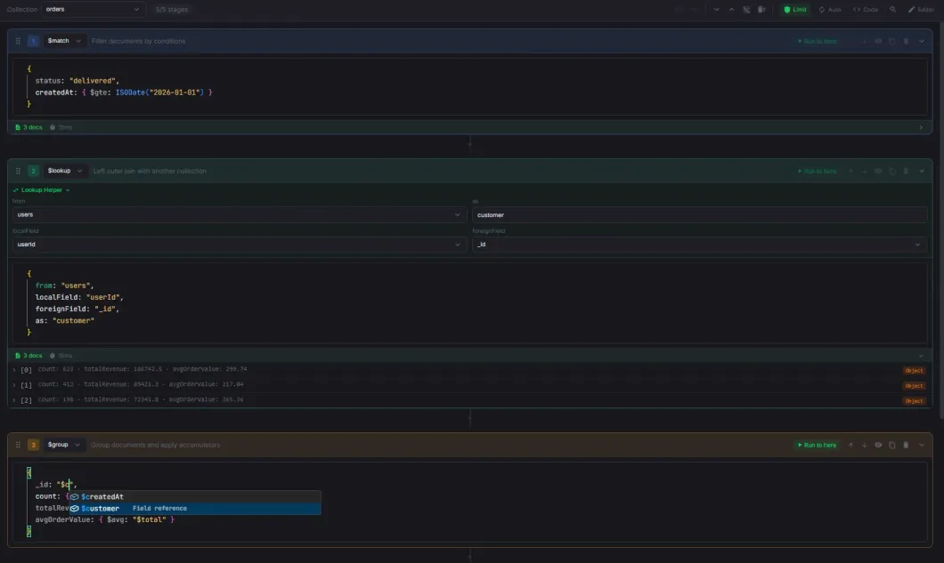This screenshot has height=563, width=944.
Task: Expand result row [1] in the $lookup output
Action: coord(13,385)
